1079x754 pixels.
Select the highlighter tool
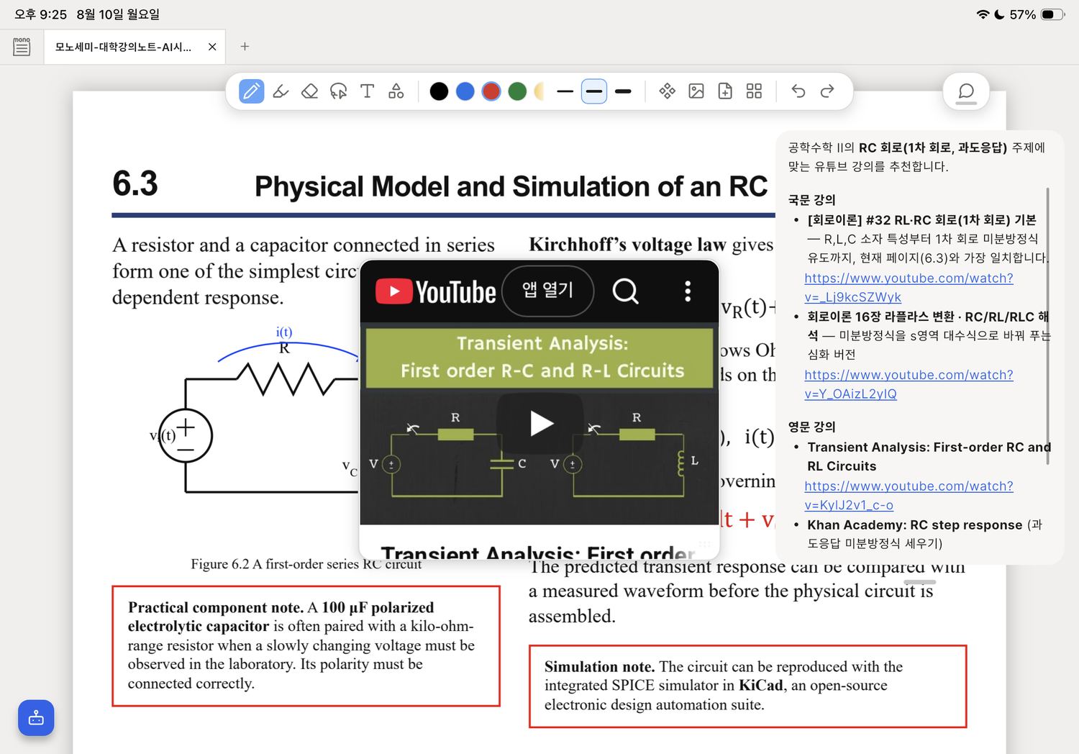pos(281,91)
